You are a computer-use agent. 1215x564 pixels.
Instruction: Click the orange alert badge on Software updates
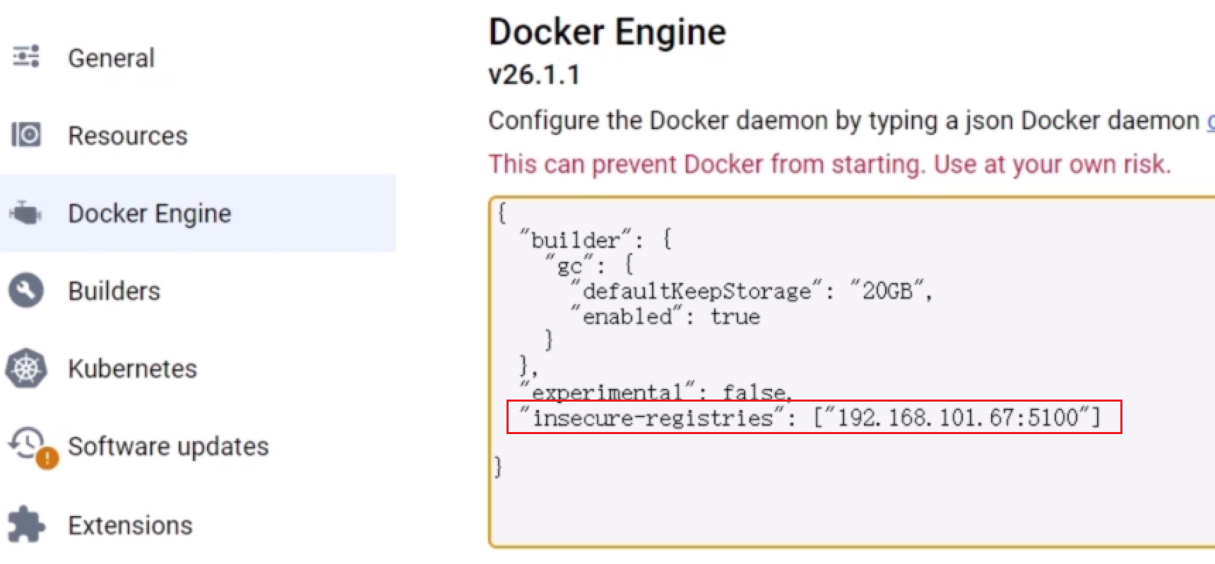47,458
